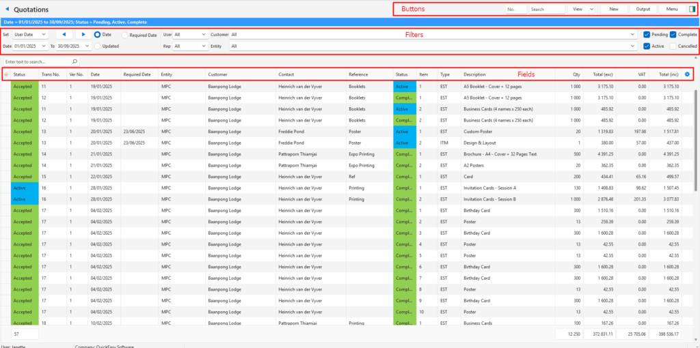Open the grid column settings gear

[x=687, y=74]
